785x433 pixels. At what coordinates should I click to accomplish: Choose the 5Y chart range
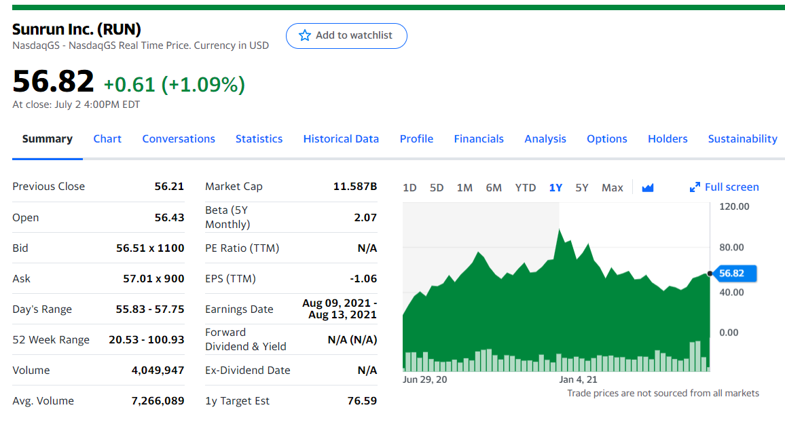(x=582, y=187)
